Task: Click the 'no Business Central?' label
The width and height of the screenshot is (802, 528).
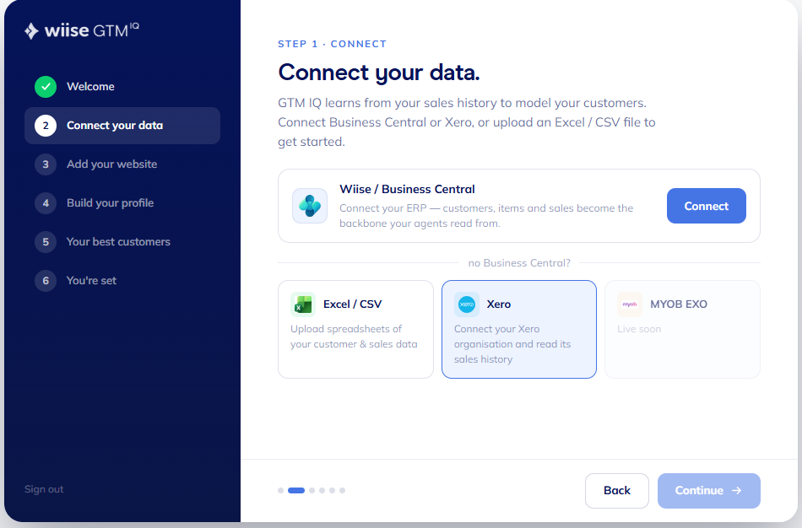Action: tap(519, 263)
